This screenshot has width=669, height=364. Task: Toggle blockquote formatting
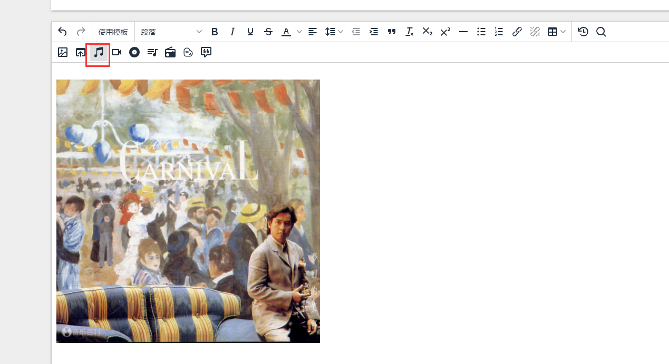click(x=392, y=32)
